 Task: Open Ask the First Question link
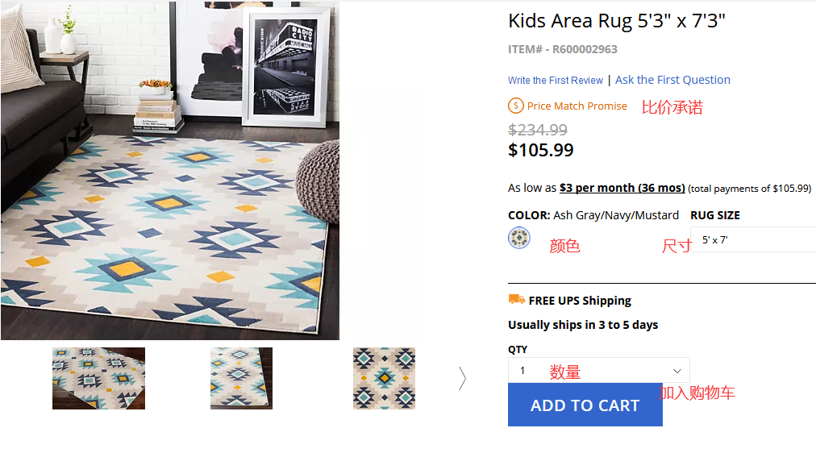tap(672, 80)
